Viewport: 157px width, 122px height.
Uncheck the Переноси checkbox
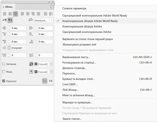[x=4, y=81]
